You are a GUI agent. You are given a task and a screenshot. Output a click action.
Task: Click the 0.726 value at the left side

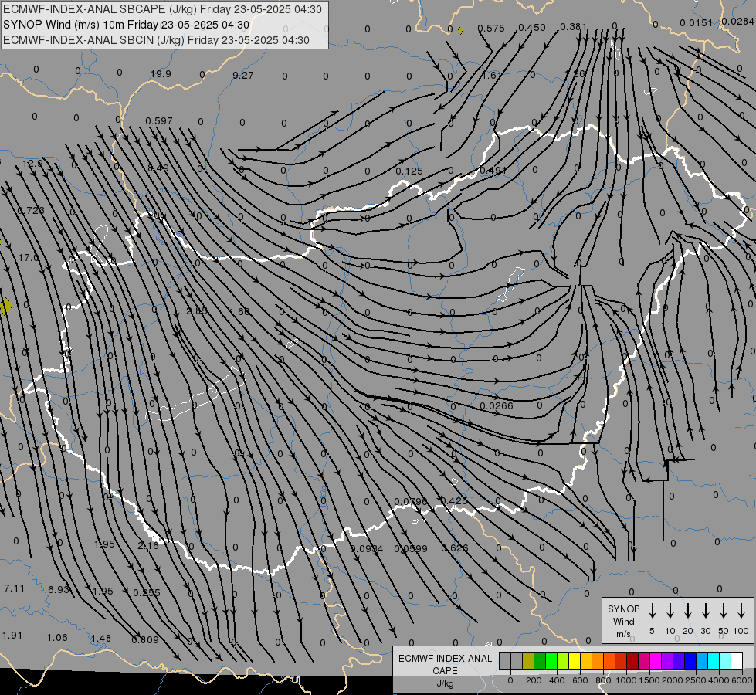click(31, 210)
